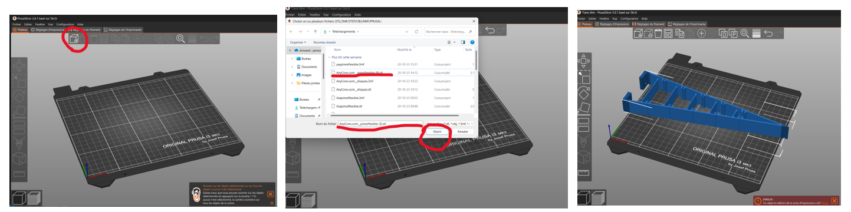Expand Images folder in dialog tree

click(293, 75)
